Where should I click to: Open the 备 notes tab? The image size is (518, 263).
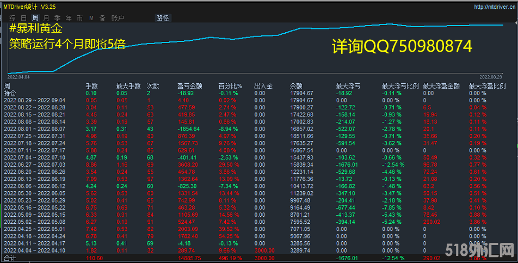[x=102, y=18]
